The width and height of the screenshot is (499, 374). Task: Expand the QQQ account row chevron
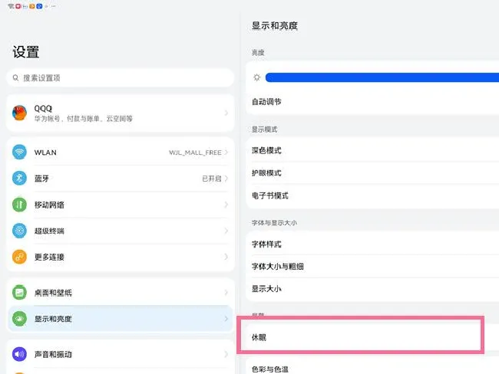[226, 113]
